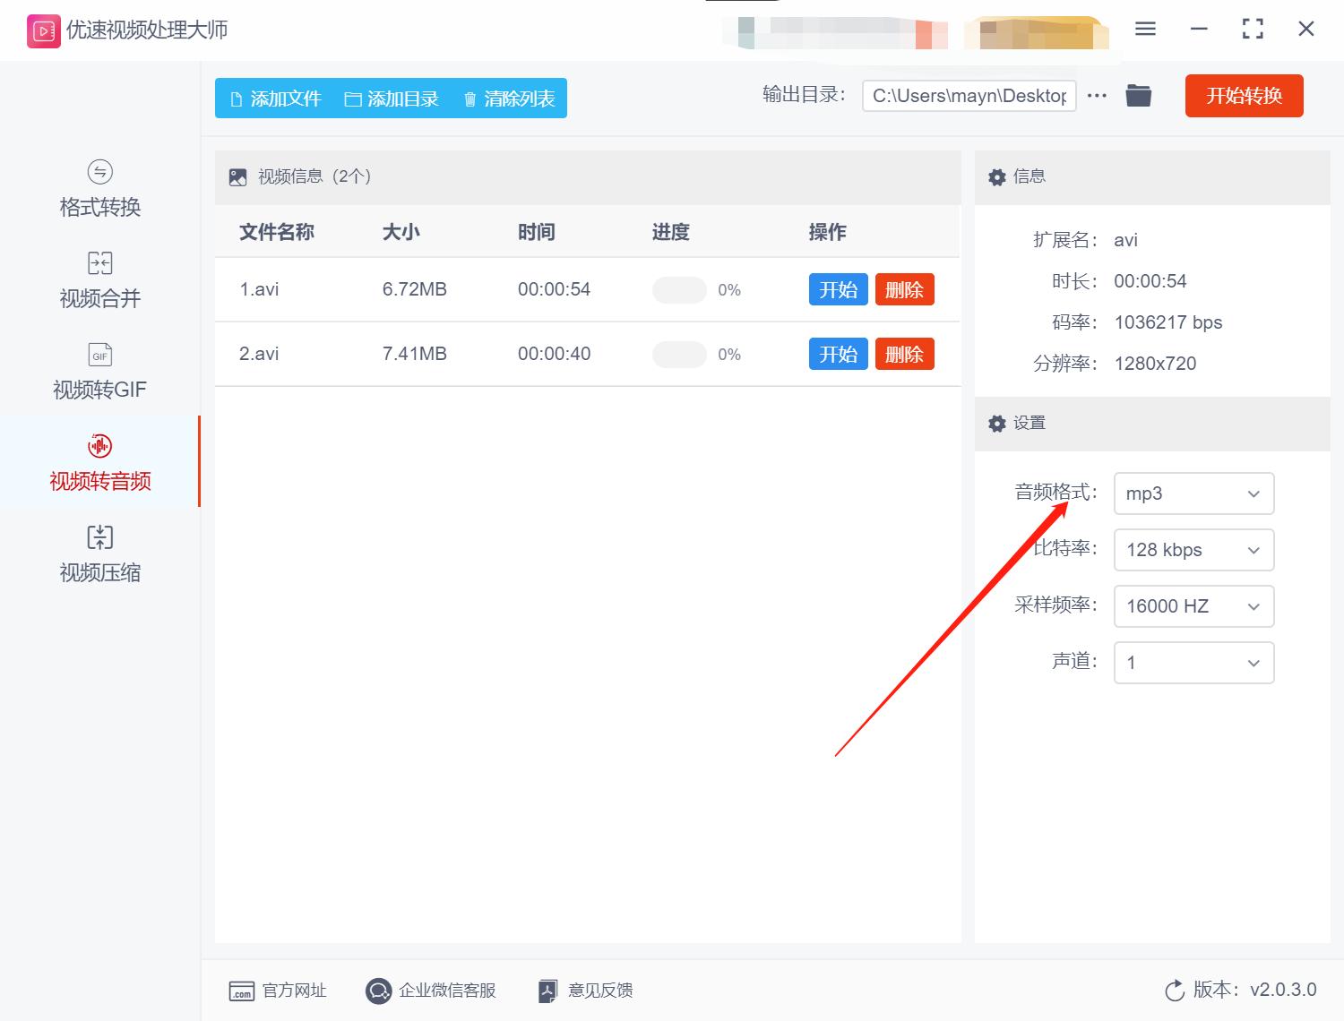
Task: Expand the 比特率 128 kbps dropdown
Action: pyautogui.click(x=1193, y=550)
